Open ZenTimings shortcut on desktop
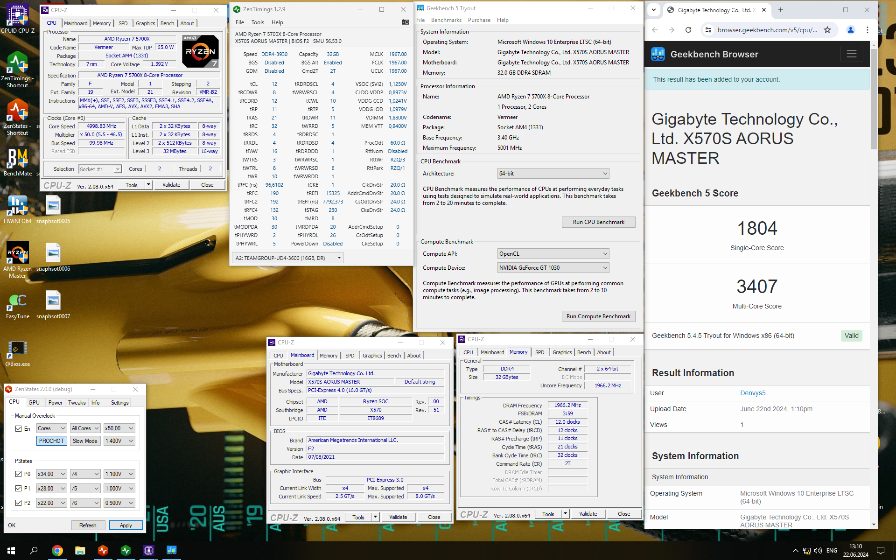 [x=18, y=70]
